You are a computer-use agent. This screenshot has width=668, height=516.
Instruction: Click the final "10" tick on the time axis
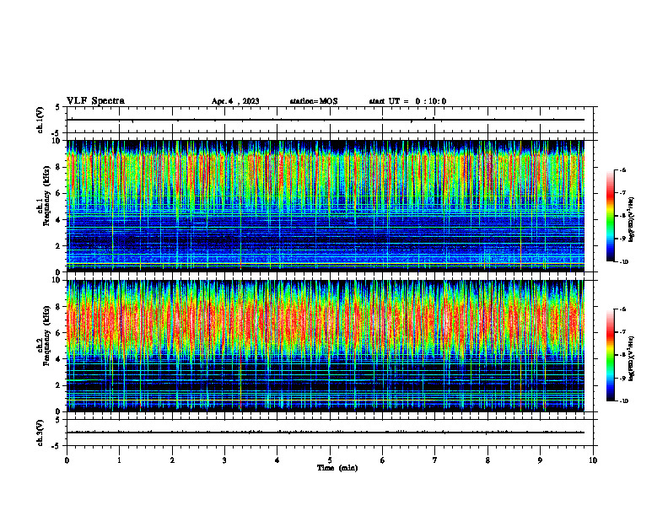[593, 460]
